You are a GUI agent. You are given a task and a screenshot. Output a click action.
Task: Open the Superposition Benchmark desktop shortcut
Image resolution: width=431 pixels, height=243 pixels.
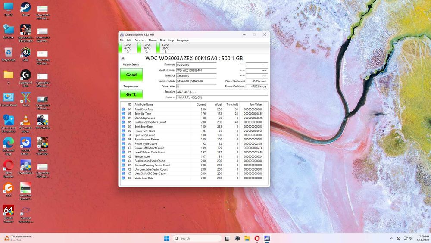coord(25,33)
